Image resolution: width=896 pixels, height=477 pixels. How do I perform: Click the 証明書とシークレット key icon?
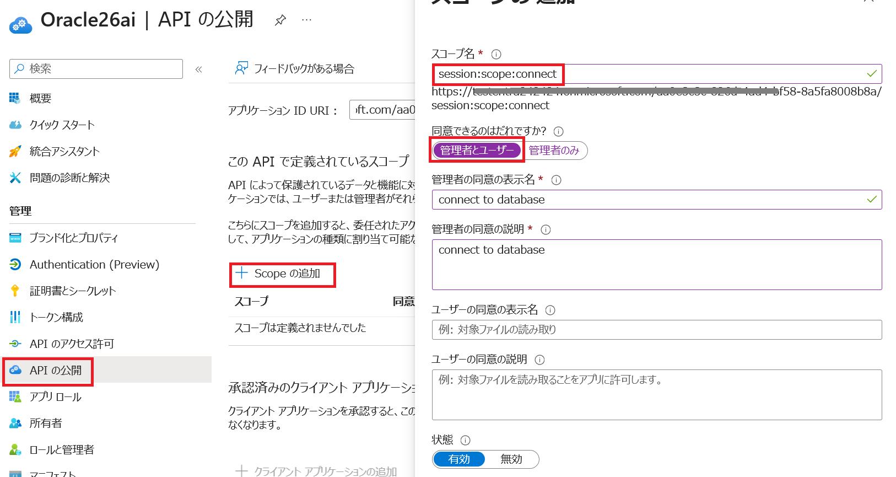(15, 291)
